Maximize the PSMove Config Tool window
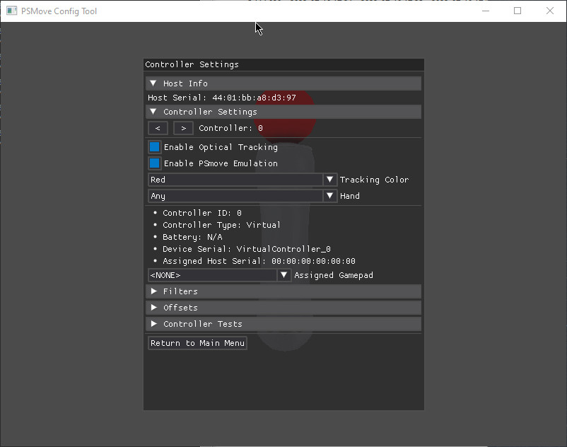 518,11
